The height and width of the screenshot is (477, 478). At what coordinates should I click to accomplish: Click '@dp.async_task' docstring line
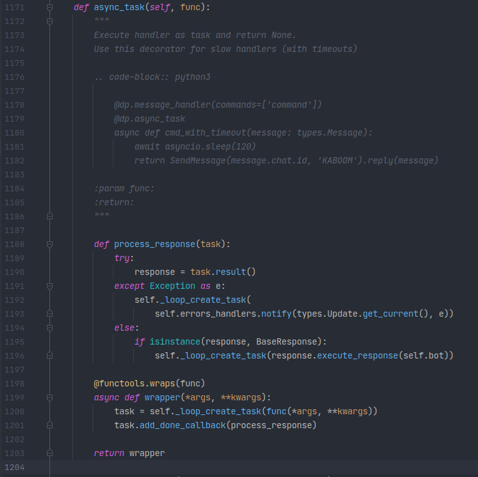point(150,119)
